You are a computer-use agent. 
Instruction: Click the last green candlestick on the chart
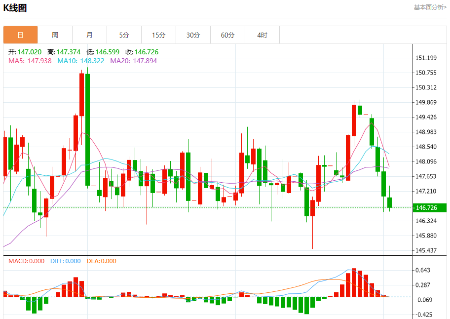click(x=389, y=202)
